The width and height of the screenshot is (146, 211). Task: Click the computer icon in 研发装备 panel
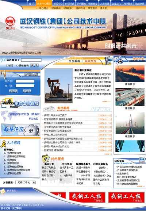click(142, 160)
